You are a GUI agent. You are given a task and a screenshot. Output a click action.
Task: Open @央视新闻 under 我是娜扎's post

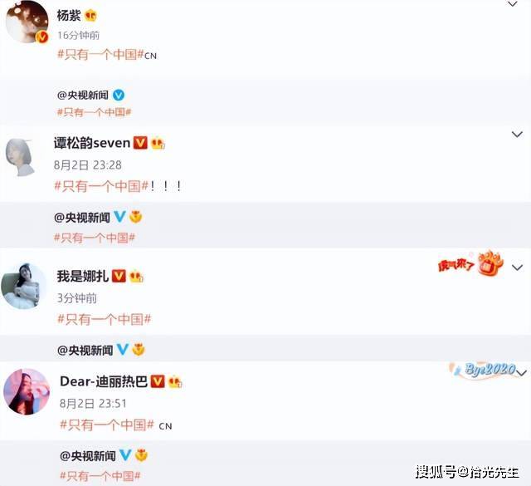coord(85,350)
